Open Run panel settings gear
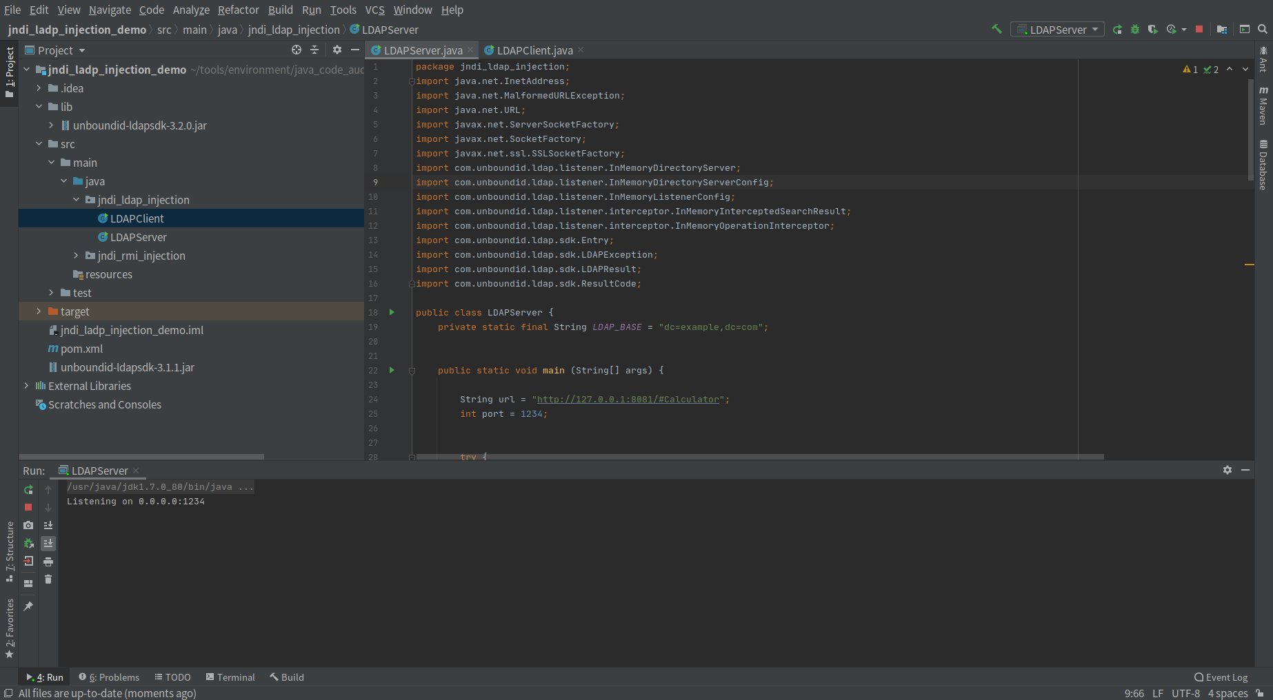This screenshot has height=700, width=1273. click(x=1227, y=470)
